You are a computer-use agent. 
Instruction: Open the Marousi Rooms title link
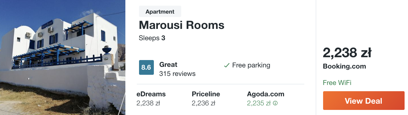click(x=181, y=25)
